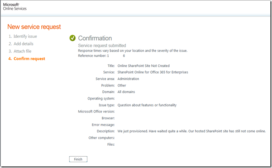This screenshot has height=168, width=272.
Task: Click the green confirmation checkmark icon
Action: [x=73, y=38]
